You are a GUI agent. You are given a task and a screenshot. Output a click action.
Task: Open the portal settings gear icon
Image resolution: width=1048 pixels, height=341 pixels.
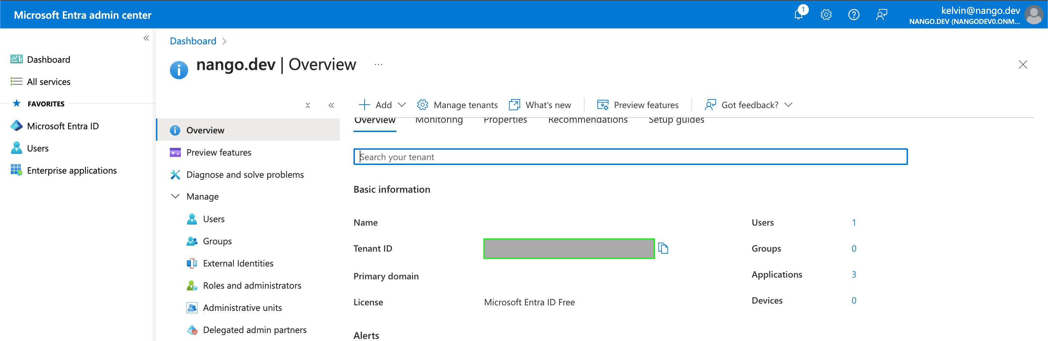coord(826,15)
